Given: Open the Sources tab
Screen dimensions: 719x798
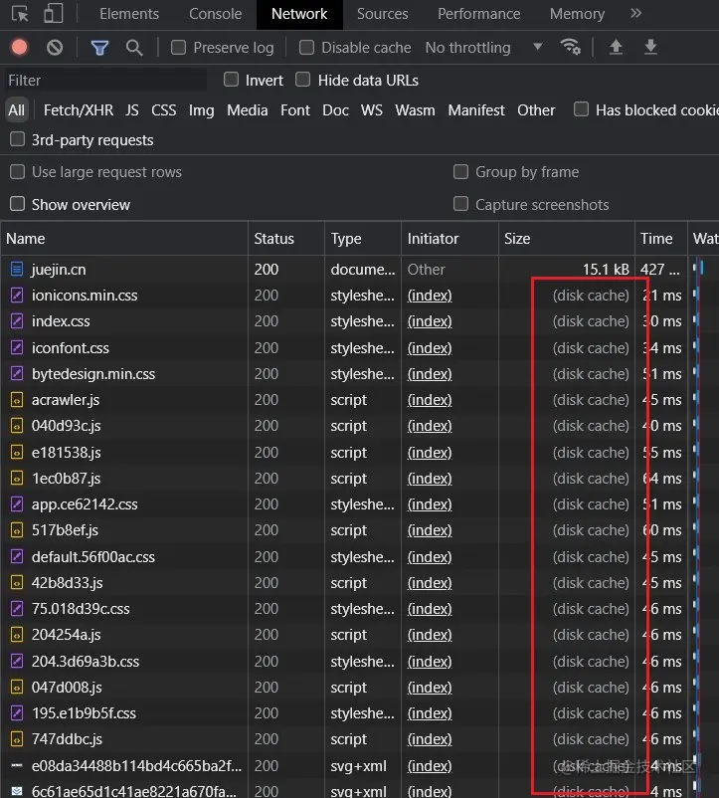Looking at the screenshot, I should (x=383, y=14).
